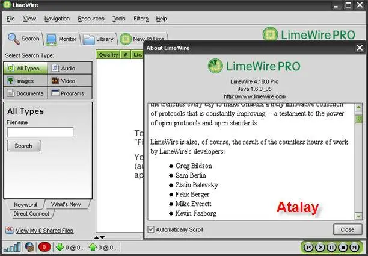Click the LimeWire title bar app icon

tap(7, 5)
